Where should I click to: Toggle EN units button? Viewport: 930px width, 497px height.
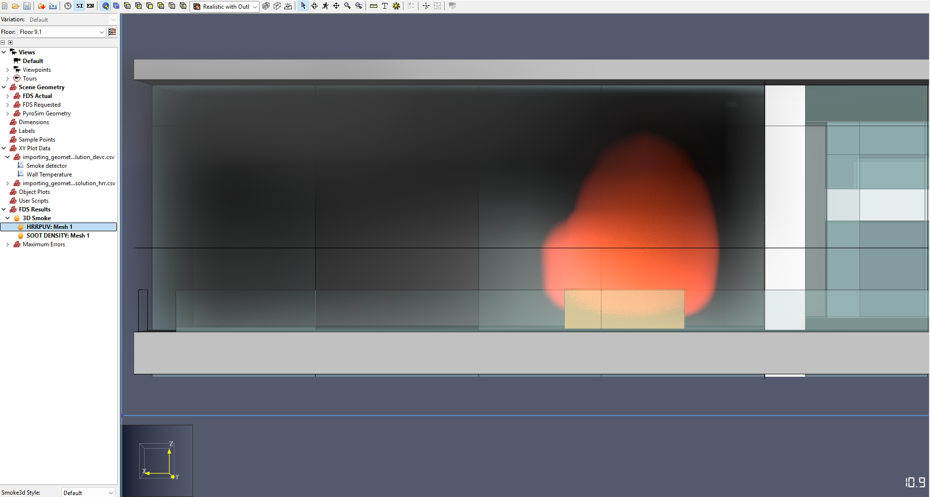coord(90,6)
